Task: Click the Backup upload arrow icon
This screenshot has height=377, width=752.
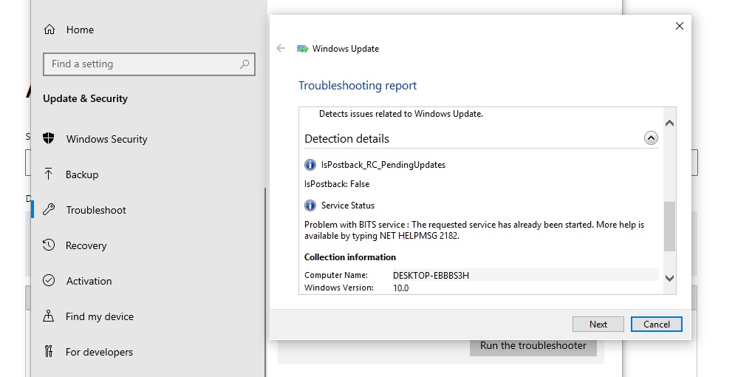Action: [49, 174]
